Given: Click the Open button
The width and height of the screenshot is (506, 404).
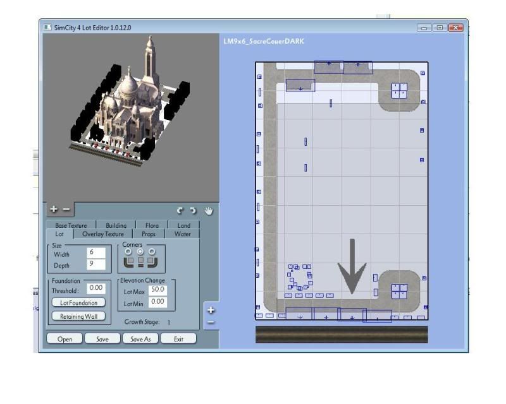Looking at the screenshot, I should pyautogui.click(x=65, y=338).
